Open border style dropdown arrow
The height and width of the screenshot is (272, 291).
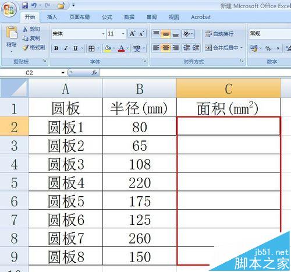98,48
